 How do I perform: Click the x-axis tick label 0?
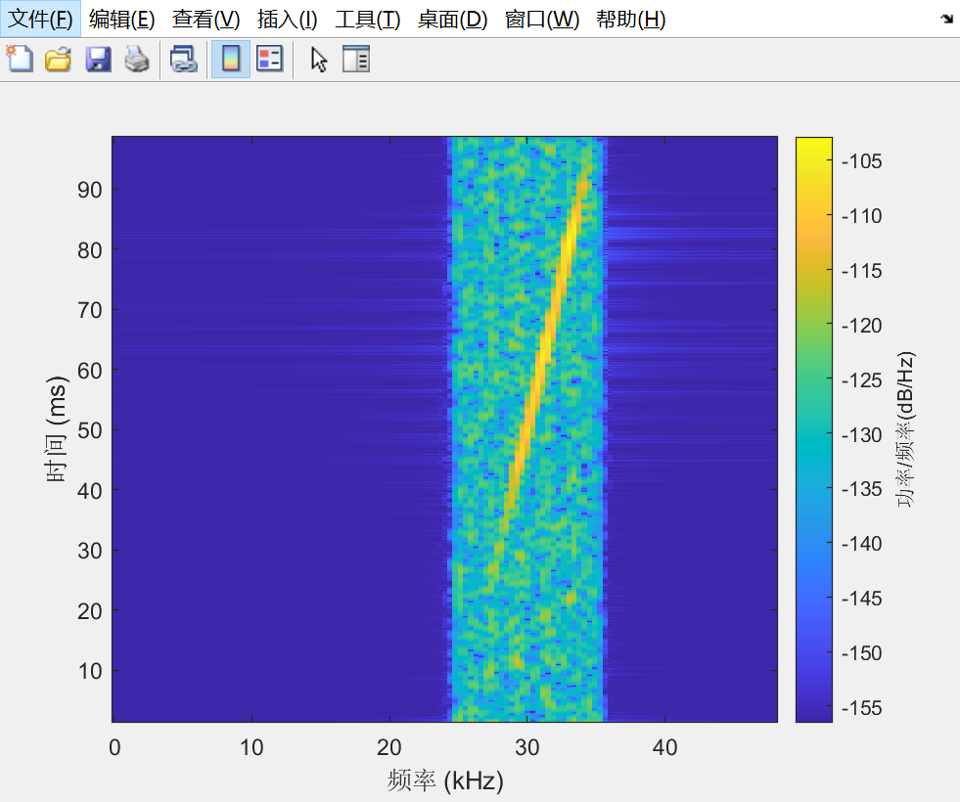(114, 747)
